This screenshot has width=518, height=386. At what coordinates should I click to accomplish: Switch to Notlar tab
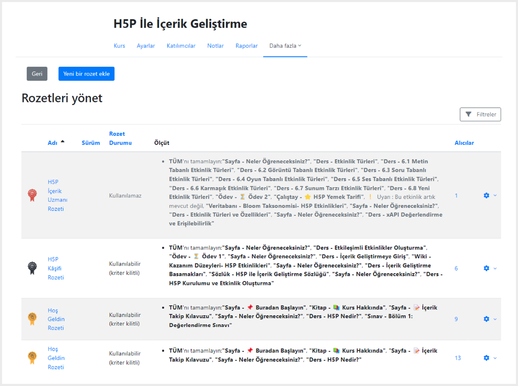point(215,46)
